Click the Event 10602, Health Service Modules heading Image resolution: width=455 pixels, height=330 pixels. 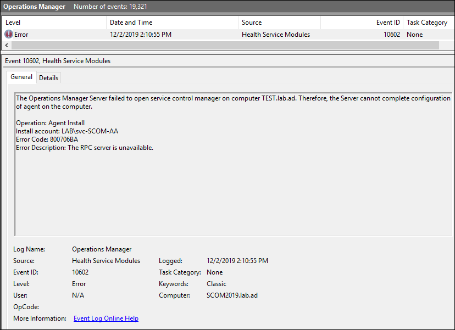(58, 61)
